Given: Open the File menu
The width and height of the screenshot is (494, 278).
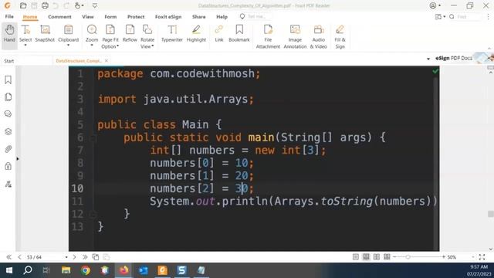Looking at the screenshot, I should (9, 16).
